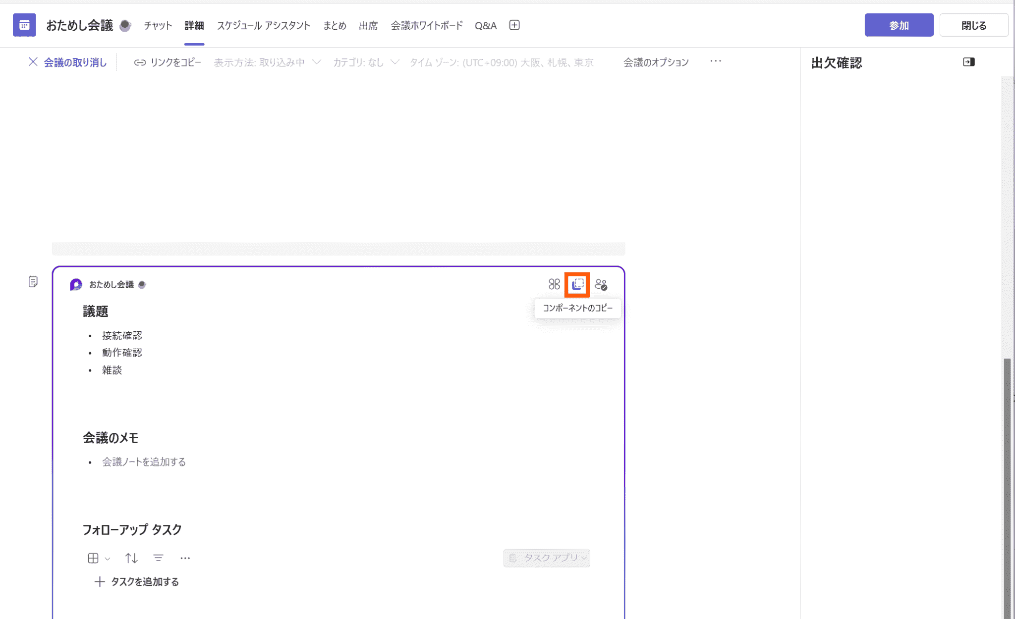The image size is (1015, 619).
Task: Go to the 出席 tab
Action: (368, 26)
